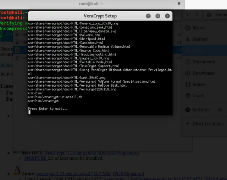Click the Documents file icon
The height and width of the screenshot is (180, 227).
[188, 62]
